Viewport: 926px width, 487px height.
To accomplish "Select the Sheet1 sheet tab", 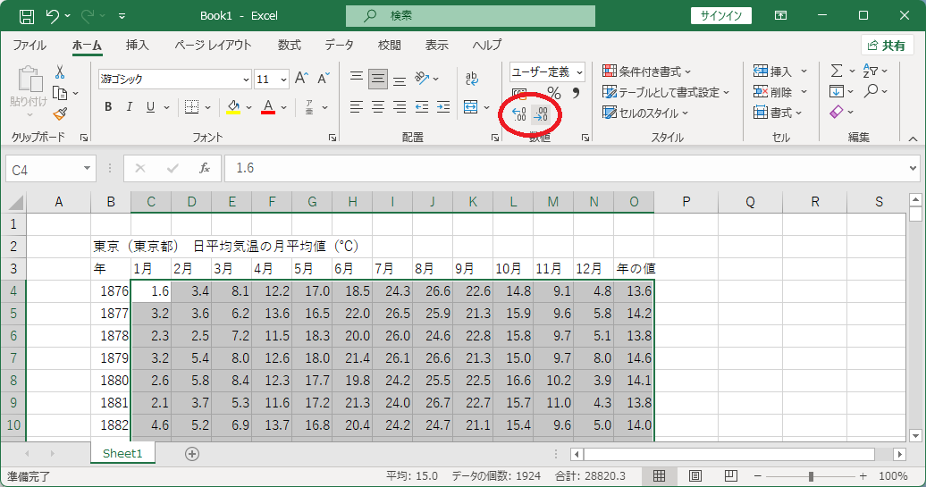I will tap(122, 453).
